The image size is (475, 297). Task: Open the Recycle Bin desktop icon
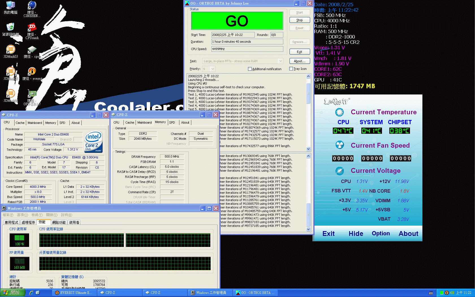[x=10, y=29]
